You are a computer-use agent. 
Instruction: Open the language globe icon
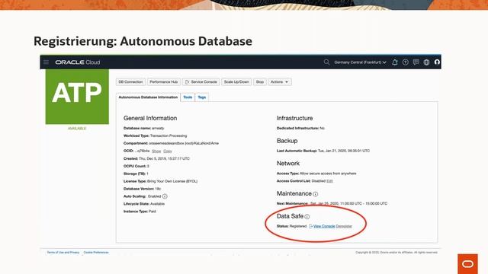(426, 62)
